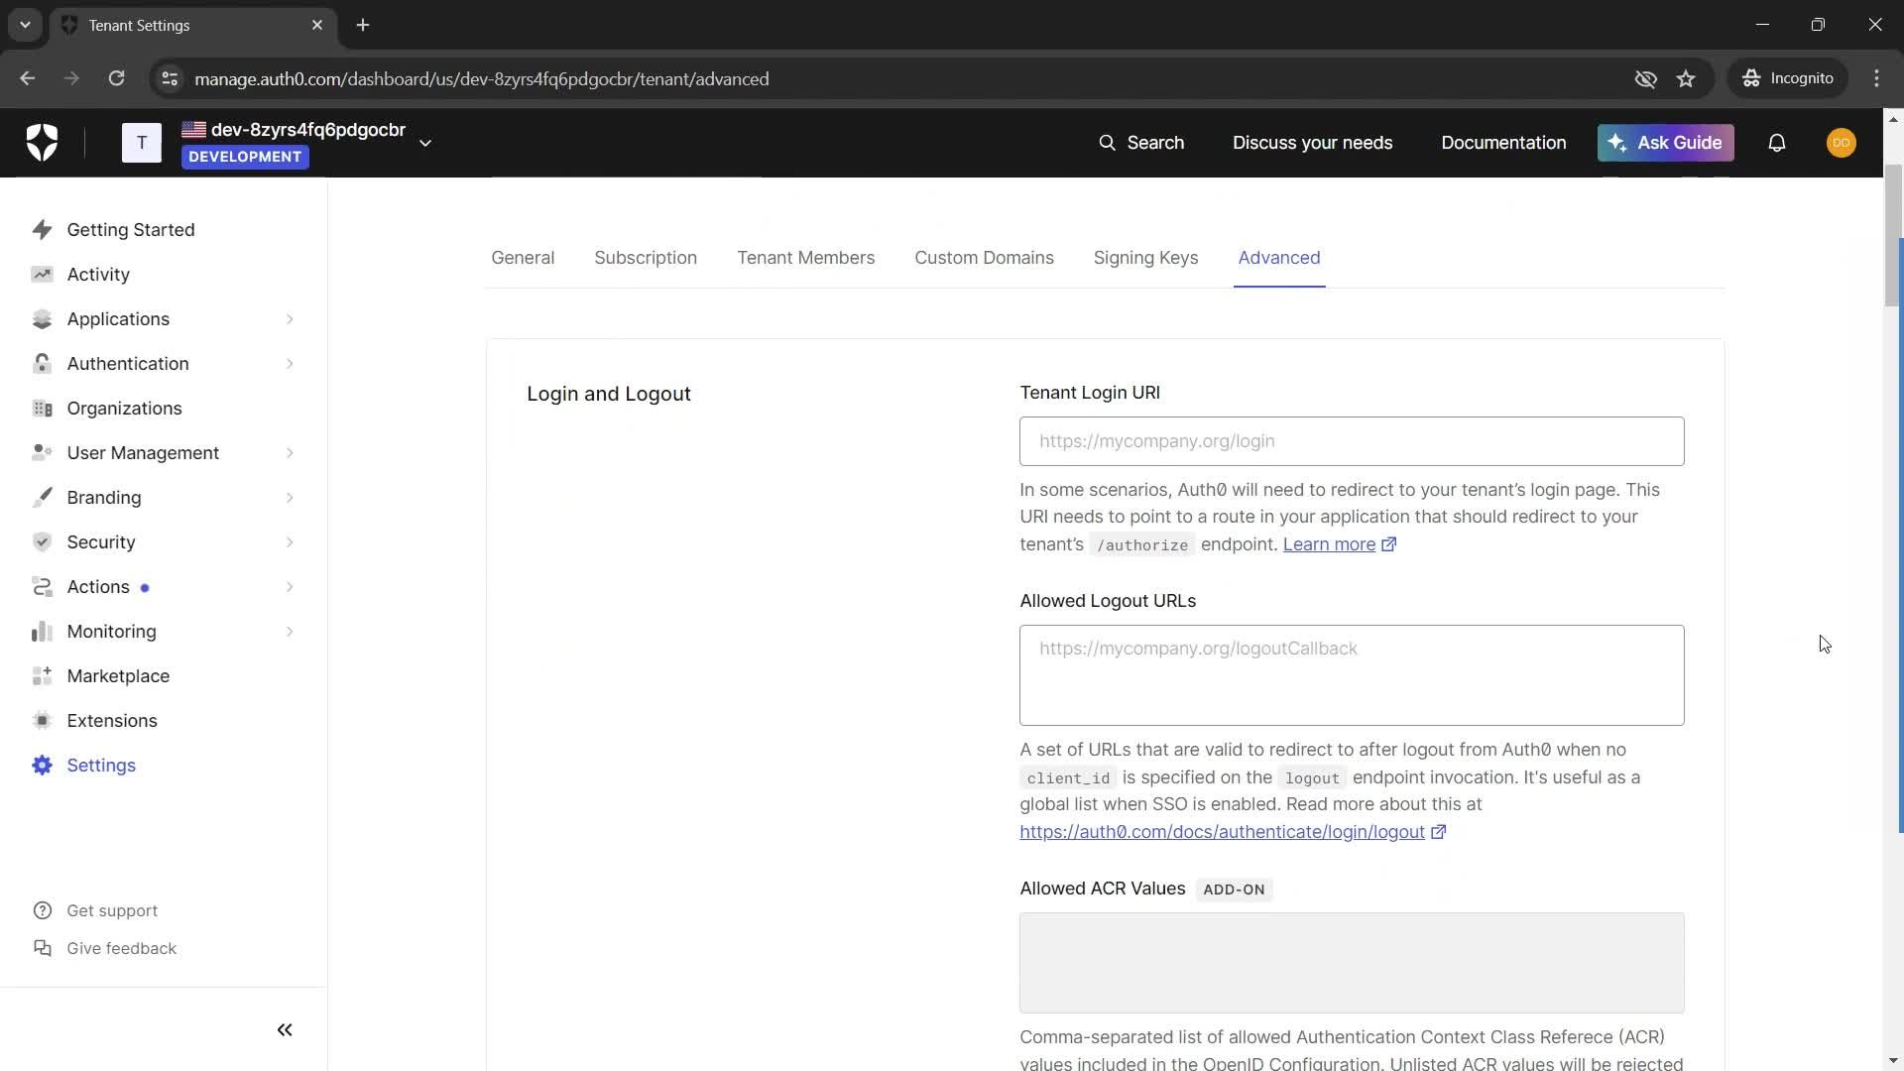Click the tenant avatar letter T
This screenshot has height=1071, width=1904.
point(142,143)
